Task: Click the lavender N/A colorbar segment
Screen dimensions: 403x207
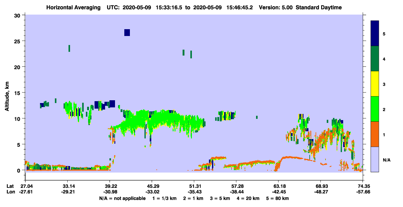Action: point(375,159)
